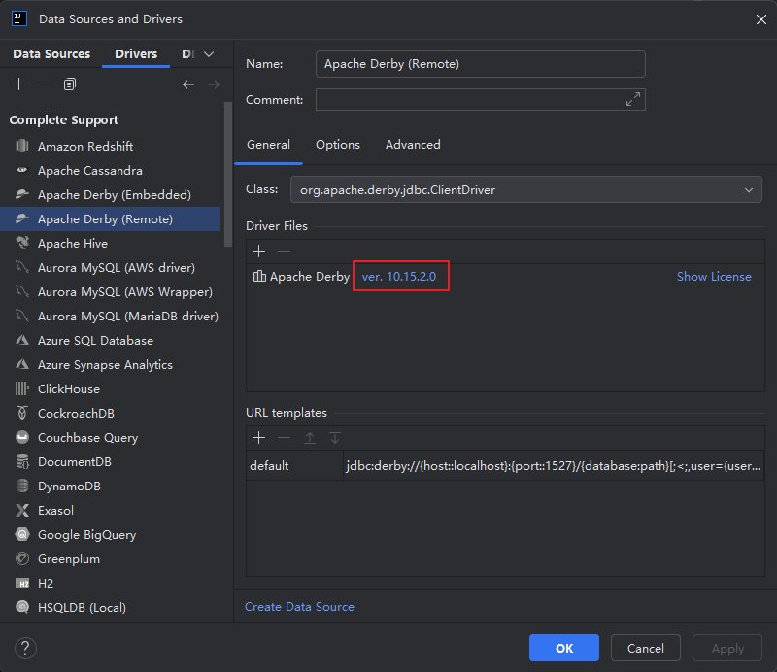This screenshot has width=777, height=672.
Task: Click the CockroachDB icon
Action: pyautogui.click(x=22, y=413)
